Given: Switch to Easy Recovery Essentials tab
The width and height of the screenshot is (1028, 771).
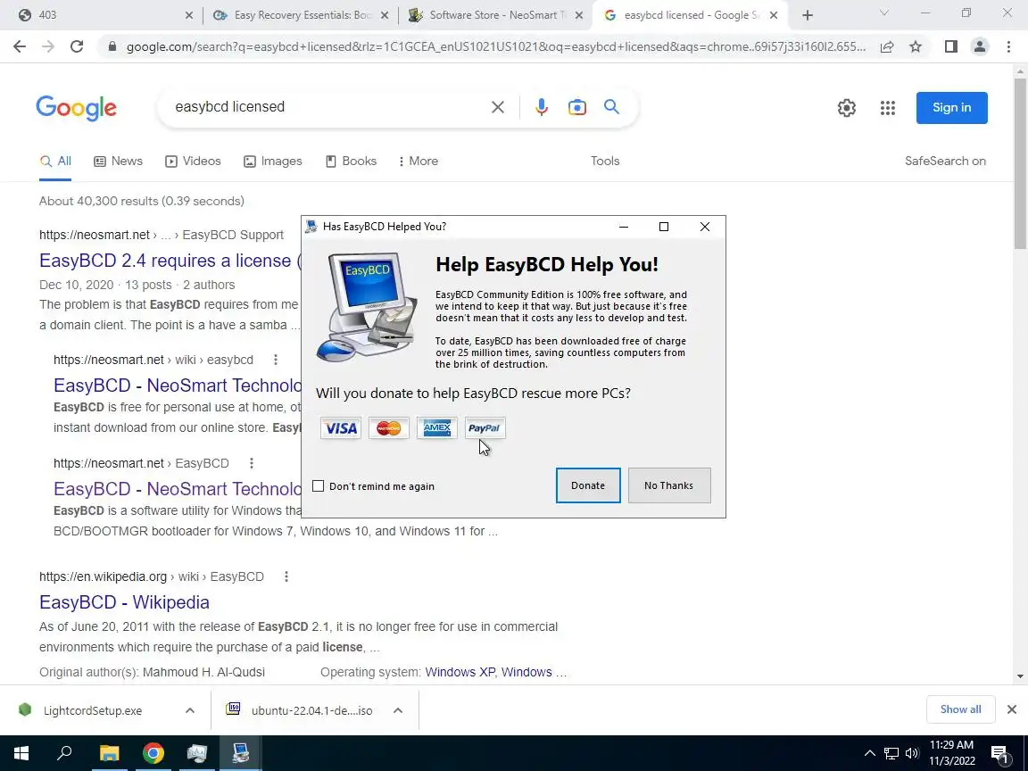Looking at the screenshot, I should 302,15.
